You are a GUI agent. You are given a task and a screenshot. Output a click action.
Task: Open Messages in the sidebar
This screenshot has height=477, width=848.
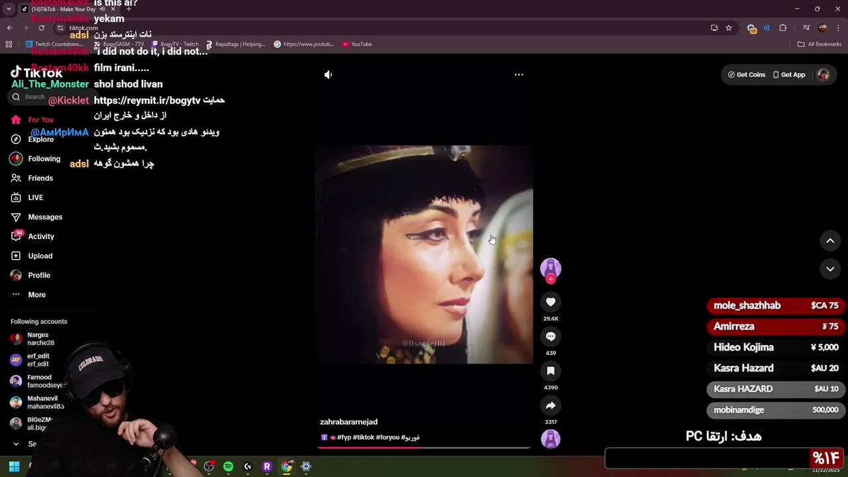tap(36, 217)
